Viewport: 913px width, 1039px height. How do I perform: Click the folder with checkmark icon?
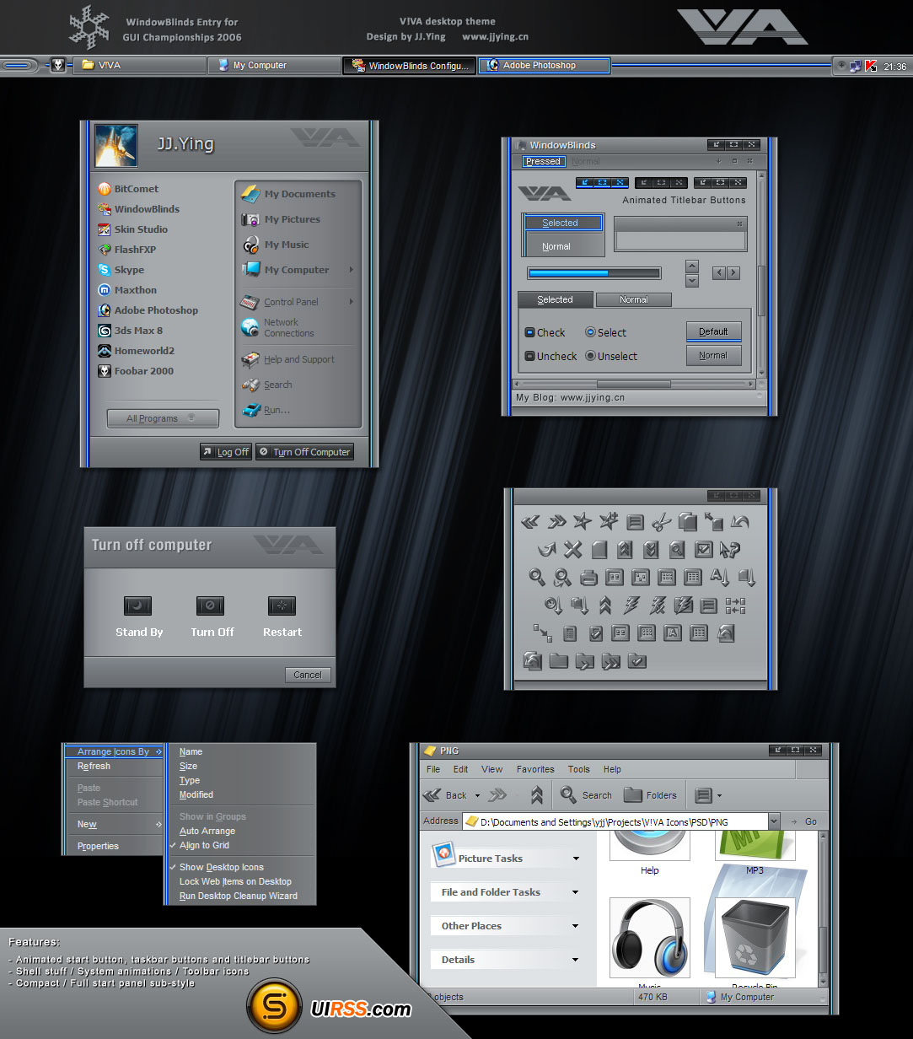[x=637, y=660]
